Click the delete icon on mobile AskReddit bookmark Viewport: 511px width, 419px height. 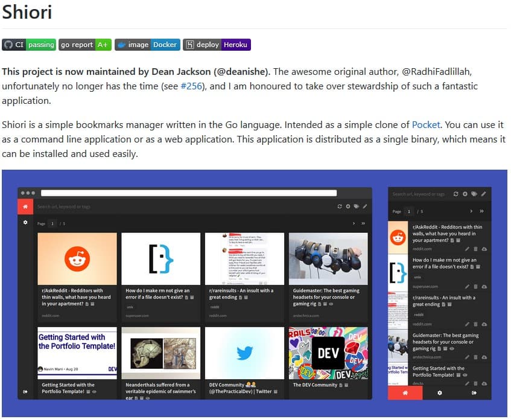(475, 249)
